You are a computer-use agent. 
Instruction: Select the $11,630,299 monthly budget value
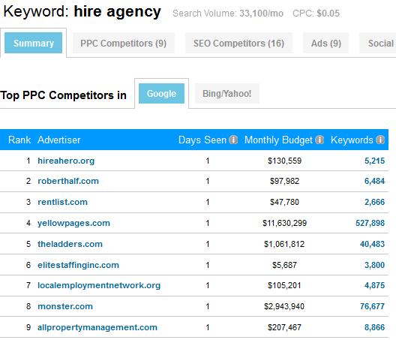(285, 223)
